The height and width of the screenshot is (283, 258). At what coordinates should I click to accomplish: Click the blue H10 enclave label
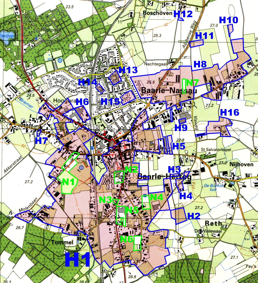click(x=229, y=20)
